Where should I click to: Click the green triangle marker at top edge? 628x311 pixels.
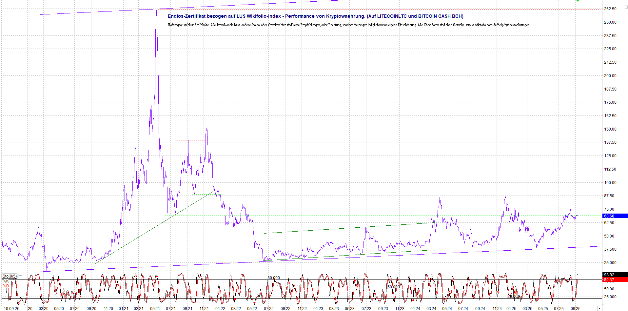(578, 1)
